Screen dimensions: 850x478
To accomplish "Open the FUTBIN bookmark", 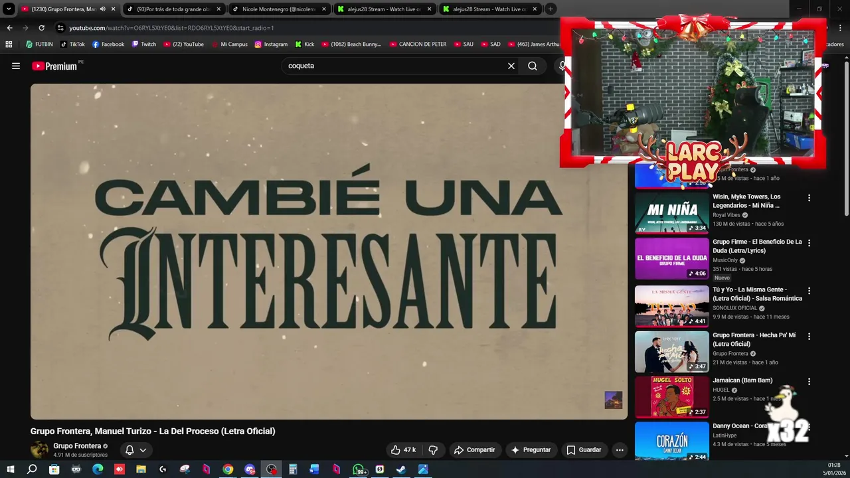I will coord(39,44).
